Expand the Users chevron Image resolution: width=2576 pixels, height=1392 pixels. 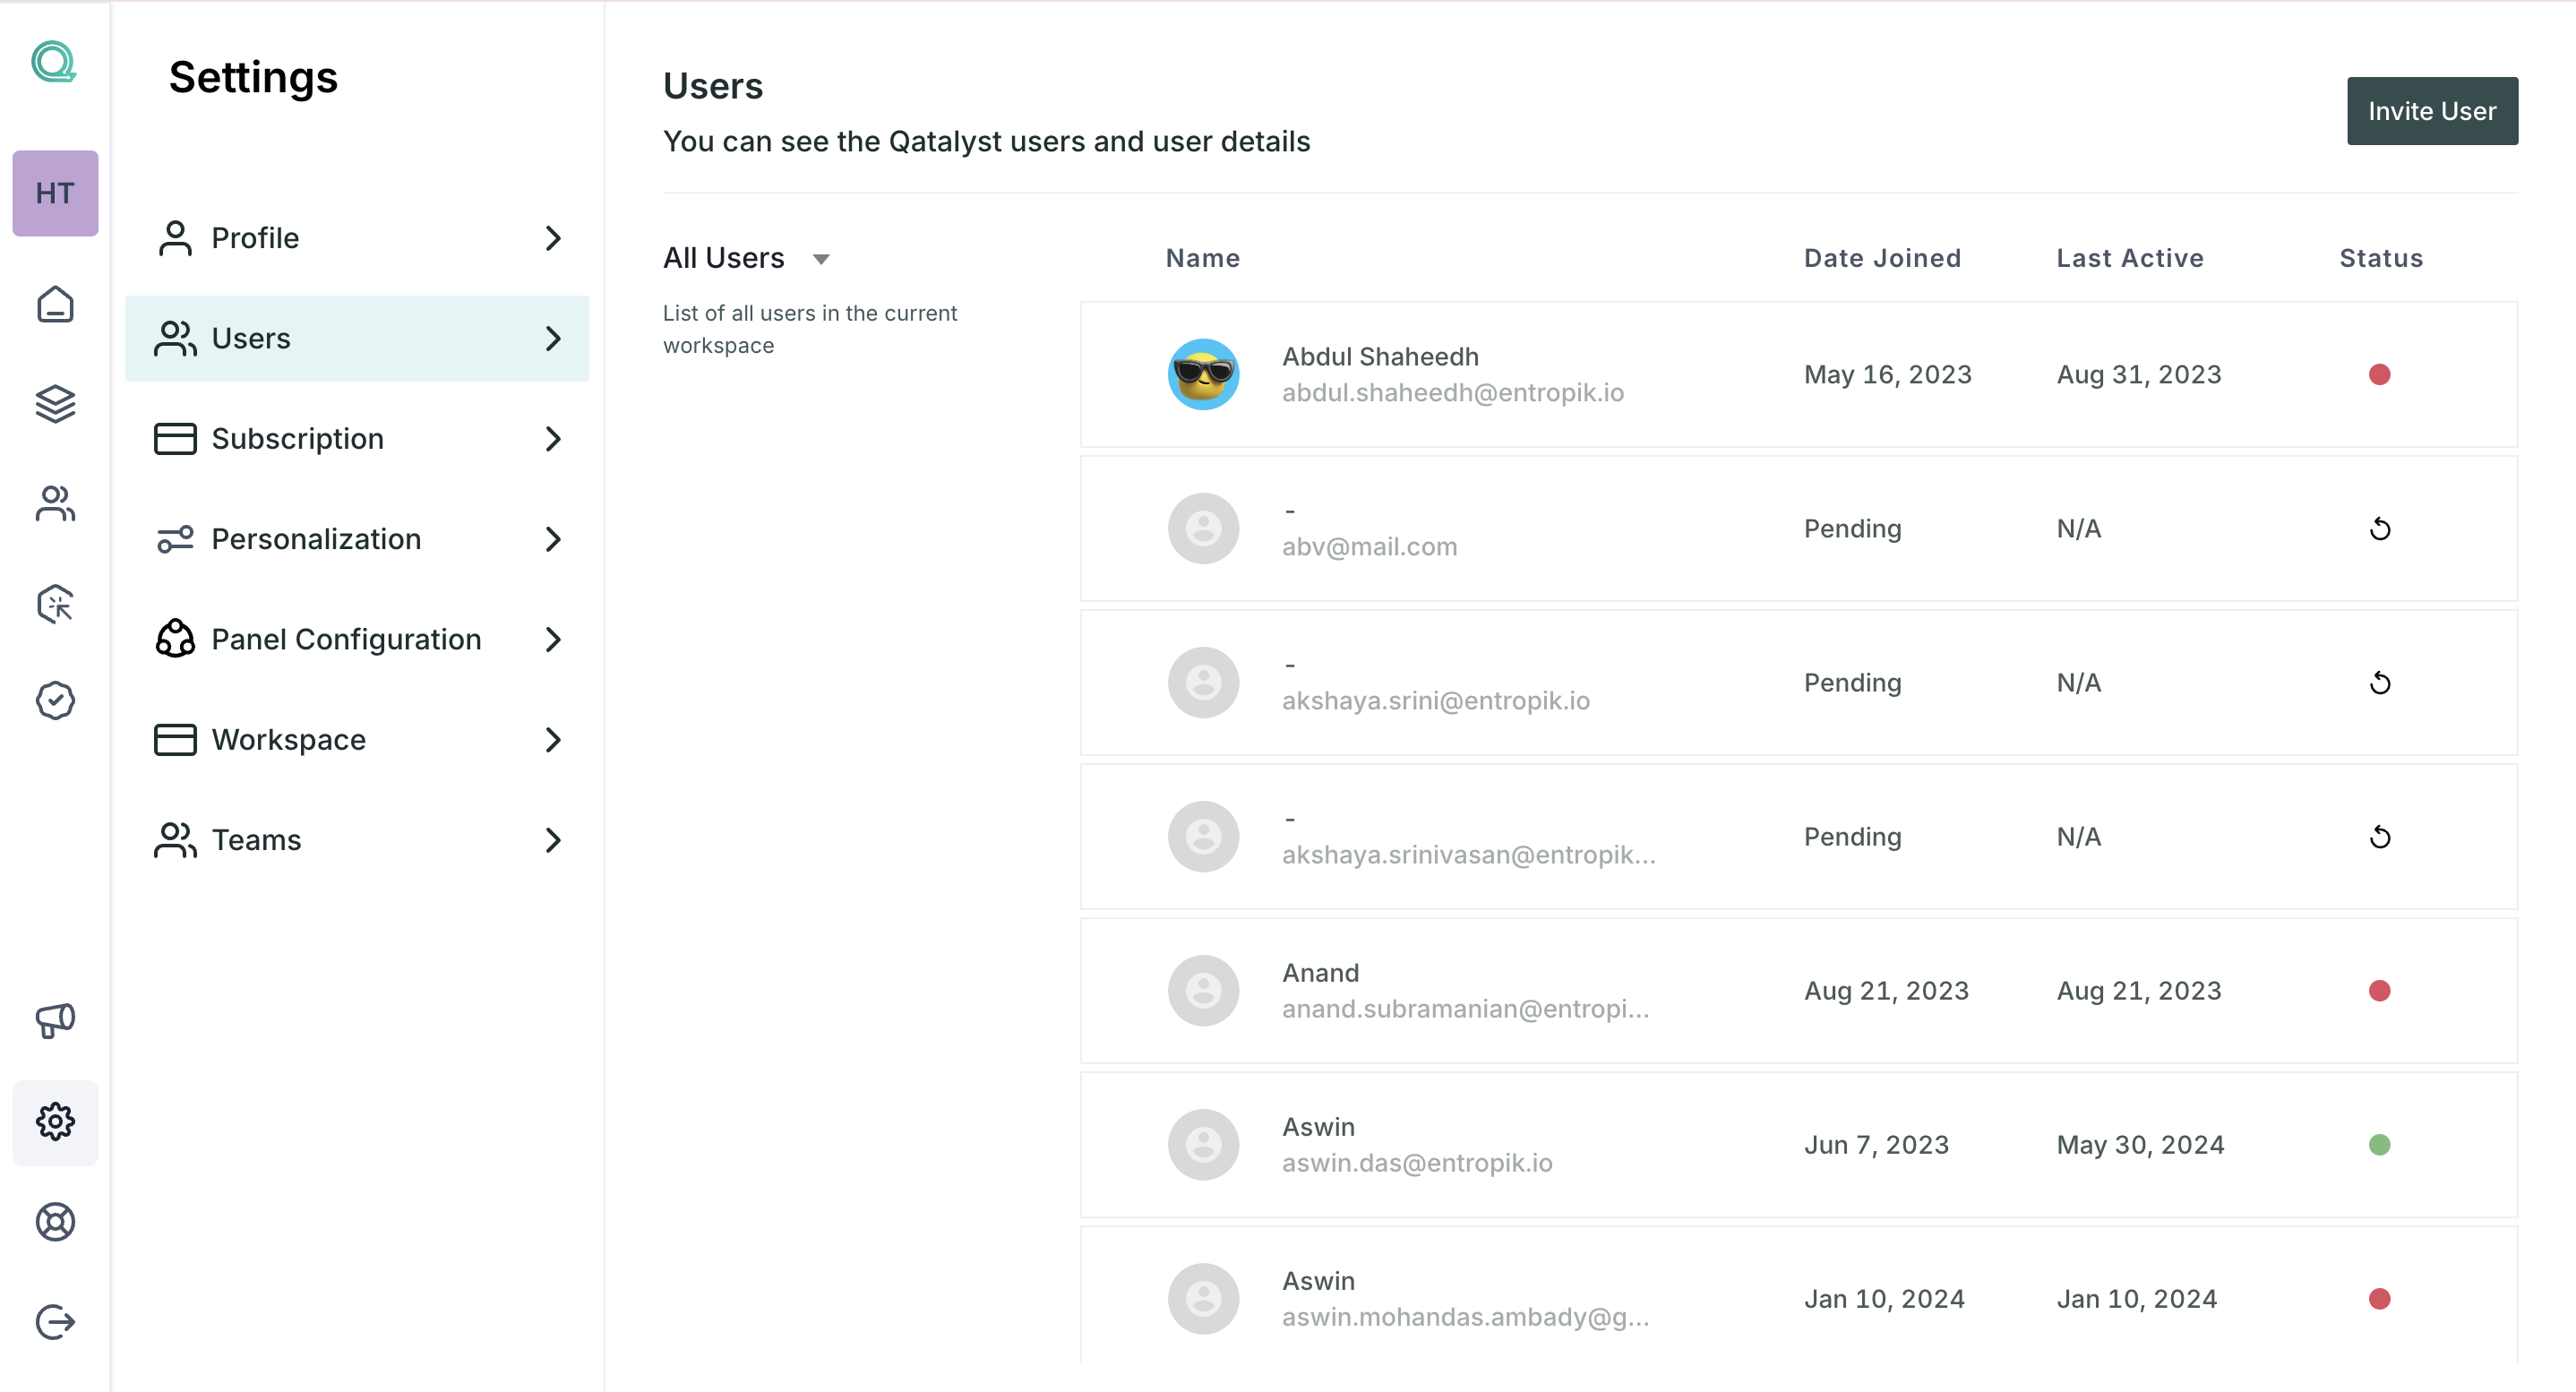[553, 338]
